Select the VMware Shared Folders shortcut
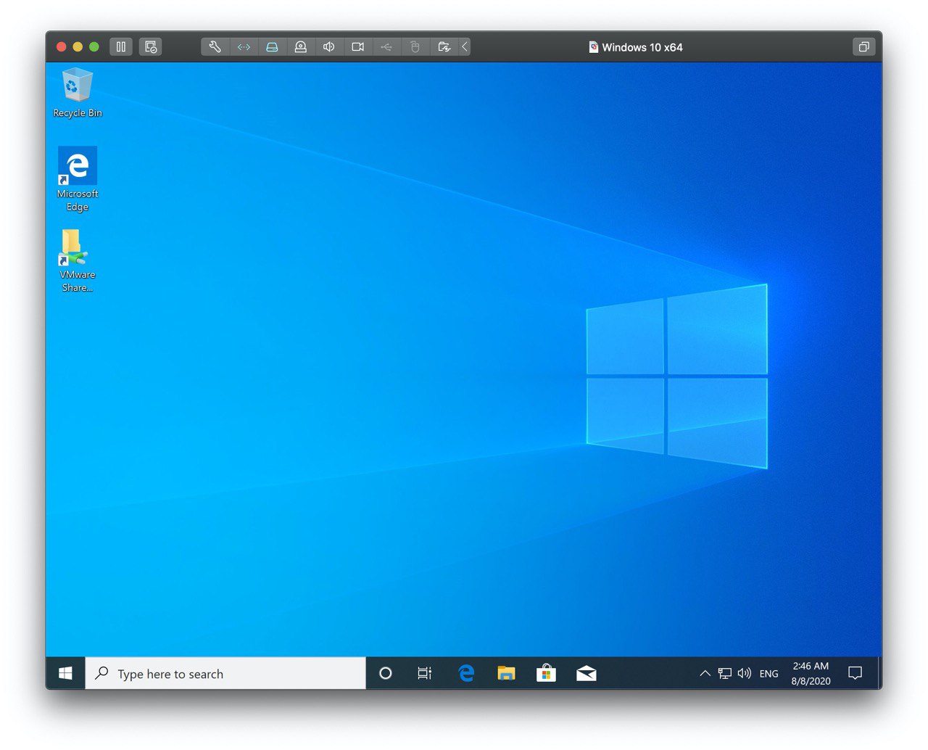928x750 pixels. pos(78,261)
